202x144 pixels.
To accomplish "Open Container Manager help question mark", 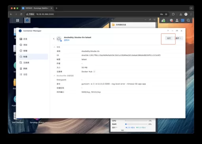I will pos(168,31).
